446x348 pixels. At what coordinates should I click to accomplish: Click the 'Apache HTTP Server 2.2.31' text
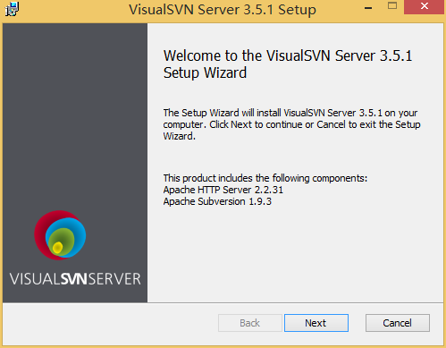coord(223,190)
